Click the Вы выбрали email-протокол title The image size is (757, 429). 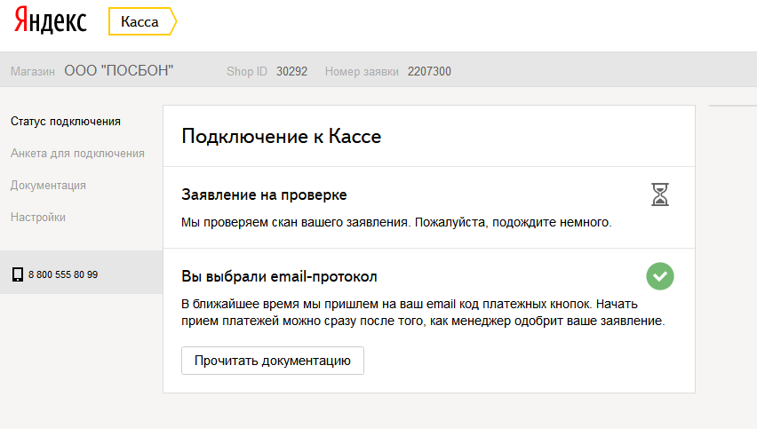pos(280,276)
